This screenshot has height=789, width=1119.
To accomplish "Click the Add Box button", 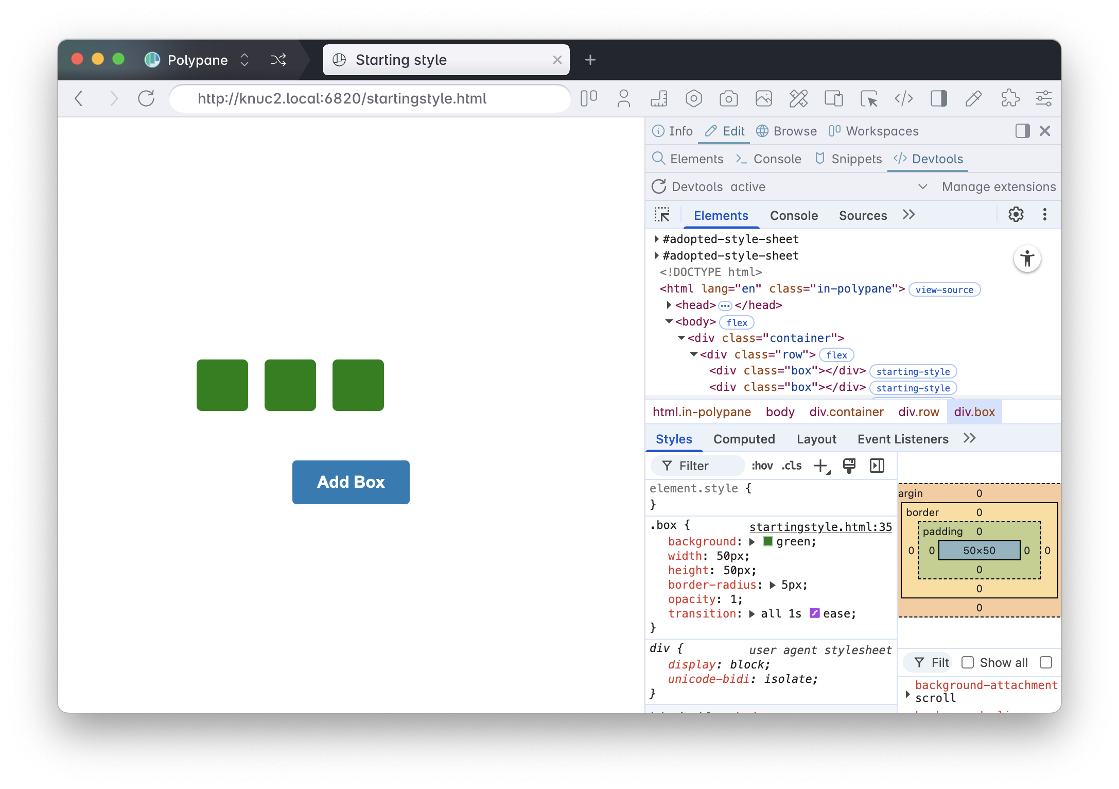I will pyautogui.click(x=351, y=482).
